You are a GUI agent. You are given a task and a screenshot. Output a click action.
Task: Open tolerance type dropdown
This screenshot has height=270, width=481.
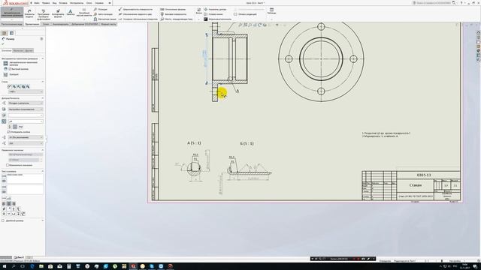(x=26, y=103)
